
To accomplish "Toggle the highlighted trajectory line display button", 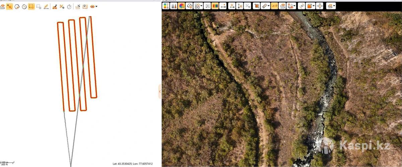I will 274,6.
